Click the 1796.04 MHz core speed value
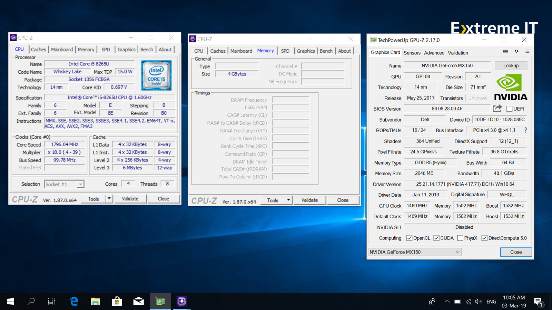The width and height of the screenshot is (552, 310). (65, 145)
